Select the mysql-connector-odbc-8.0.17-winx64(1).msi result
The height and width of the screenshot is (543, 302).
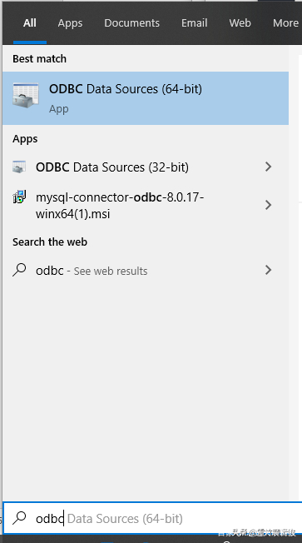[x=146, y=206]
